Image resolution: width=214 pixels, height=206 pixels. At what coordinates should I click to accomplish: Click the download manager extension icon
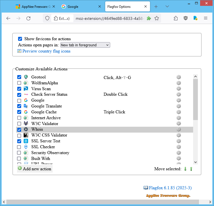pos(195,18)
